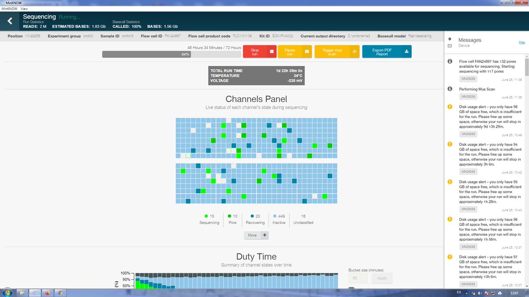Click the MN29258 tag dated June 25, 10:40
Viewport: 529px width, 297px height.
[468, 209]
